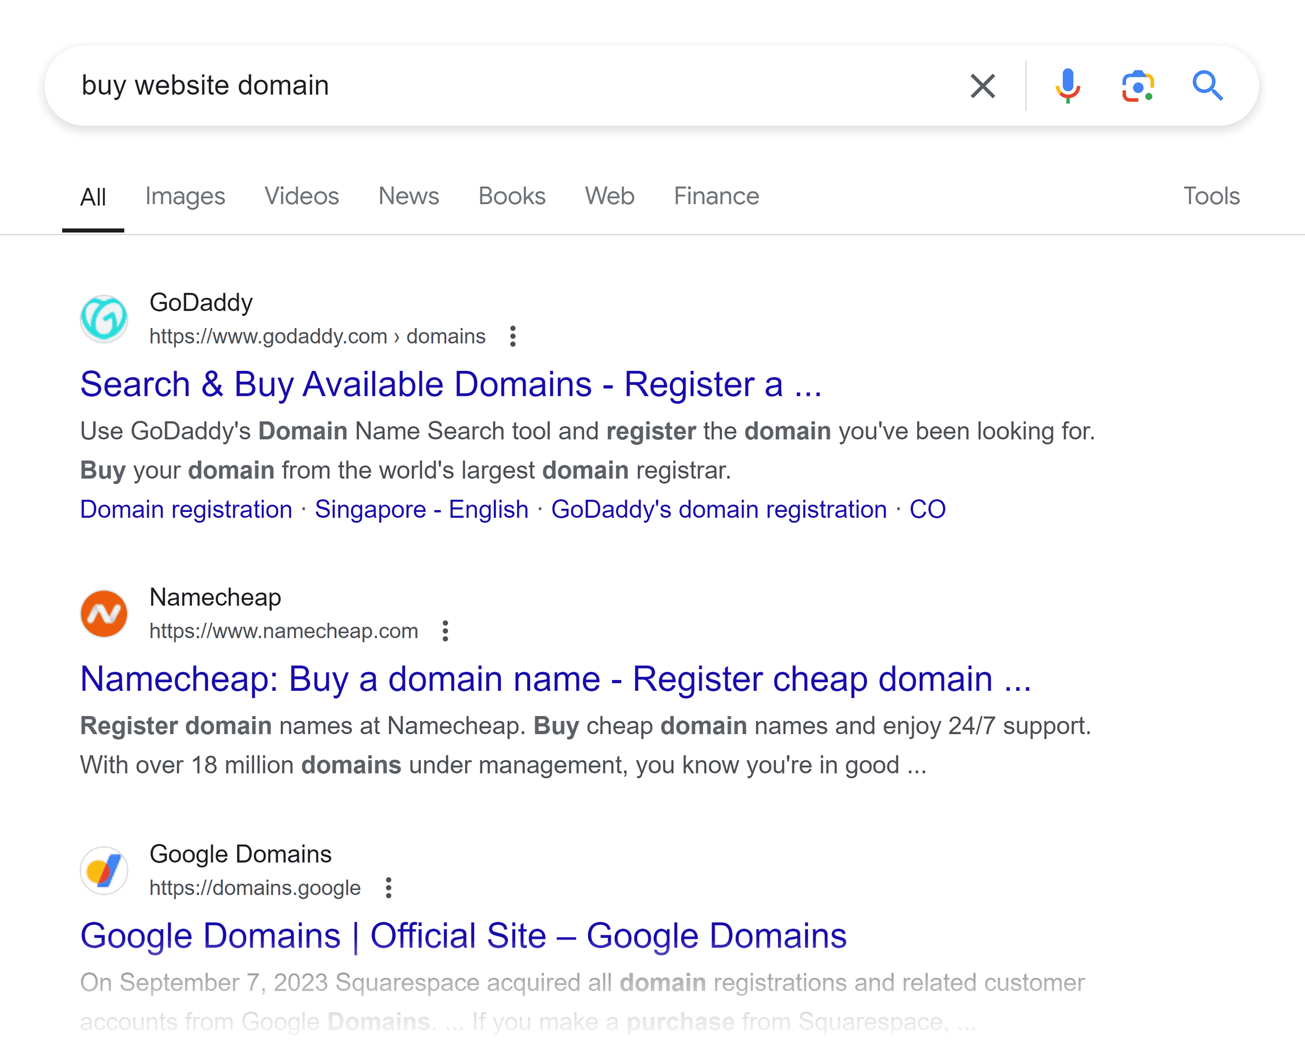Switch to the Books tab
1305x1045 pixels.
[x=512, y=196]
